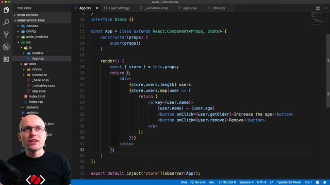Click the code minimap preview
330x185 pixels.
point(318,18)
